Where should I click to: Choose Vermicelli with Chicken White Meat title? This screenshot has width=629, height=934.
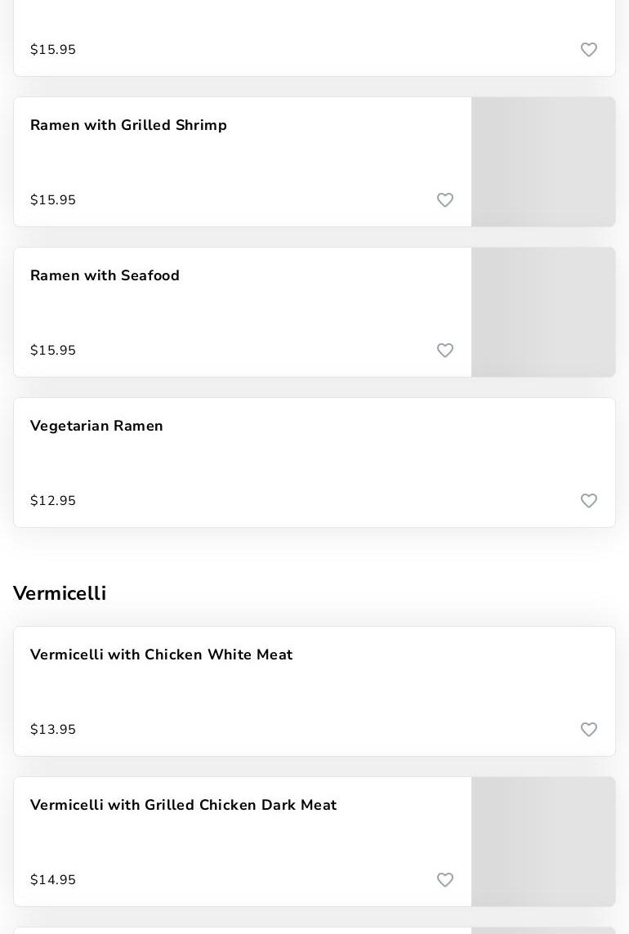[x=161, y=655]
